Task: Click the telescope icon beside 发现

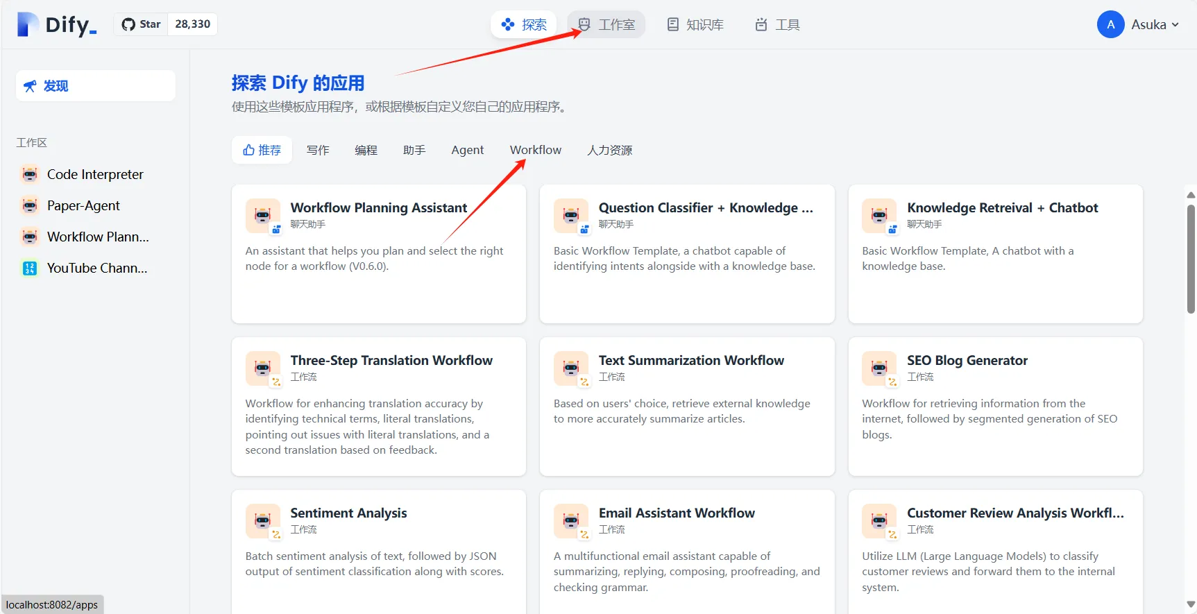Action: pyautogui.click(x=30, y=86)
